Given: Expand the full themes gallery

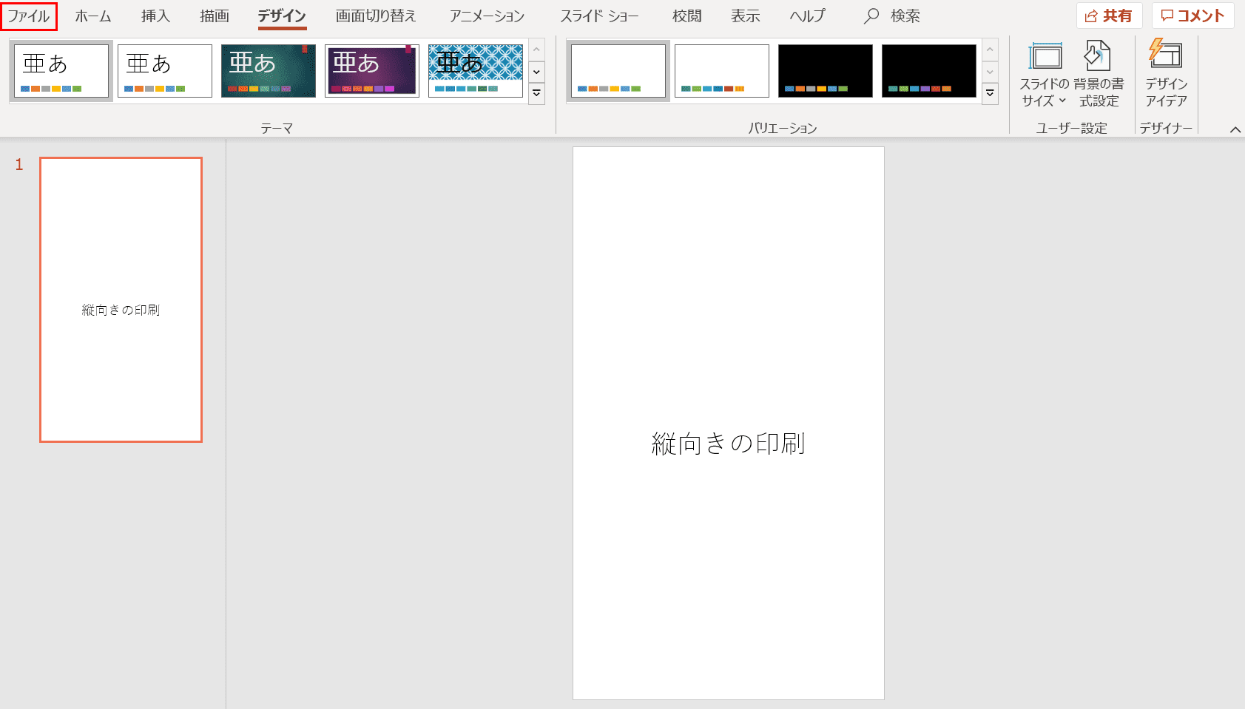Looking at the screenshot, I should 537,94.
